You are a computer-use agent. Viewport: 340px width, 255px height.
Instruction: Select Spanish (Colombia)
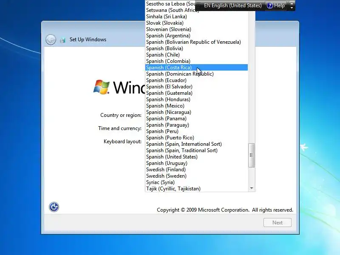click(196, 61)
